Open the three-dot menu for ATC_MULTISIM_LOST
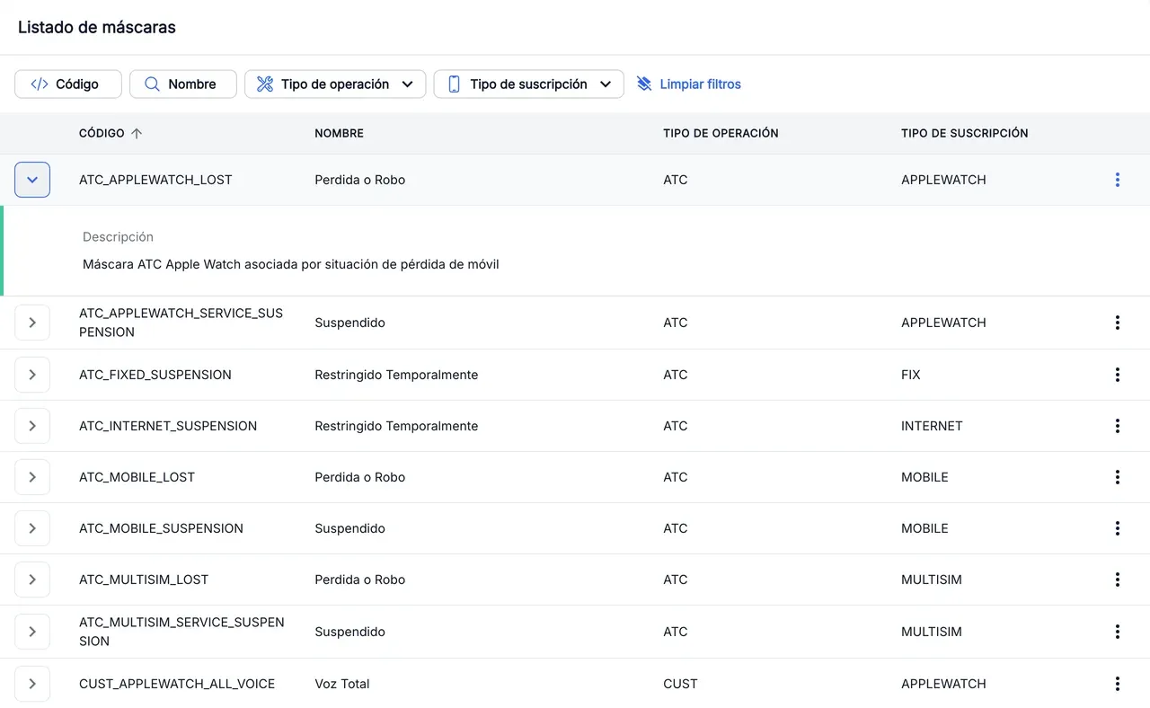 pos(1117,580)
